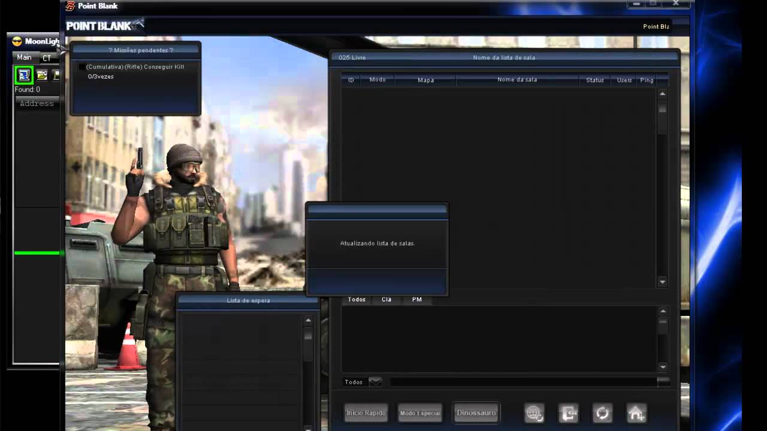Toggle the Cumulativa Rifle mission checkbox
Image resolution: width=767 pixels, height=431 pixels.
[82, 67]
